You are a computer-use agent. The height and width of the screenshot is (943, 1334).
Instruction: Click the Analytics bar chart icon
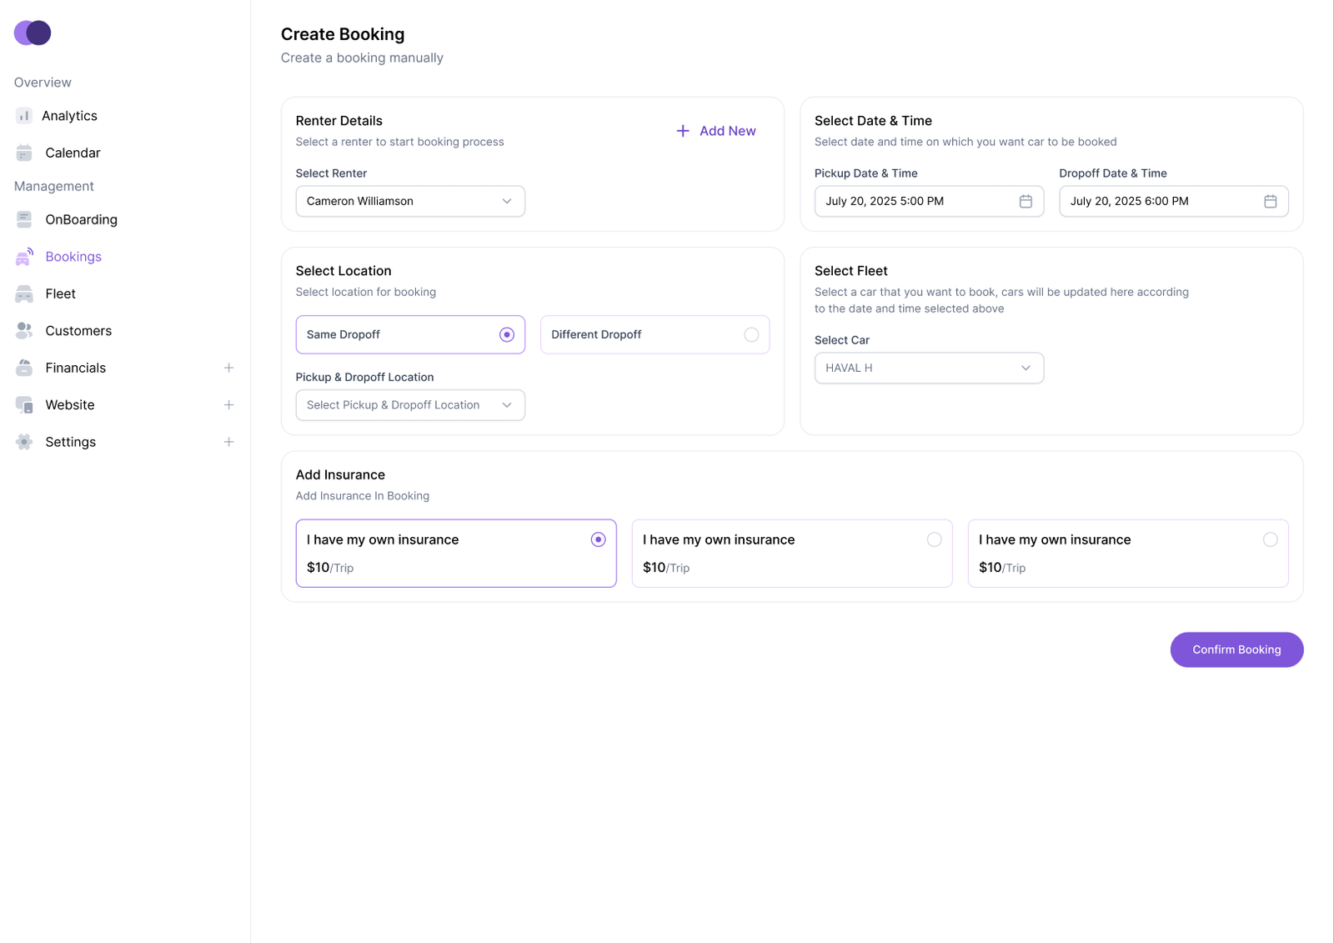[23, 116]
